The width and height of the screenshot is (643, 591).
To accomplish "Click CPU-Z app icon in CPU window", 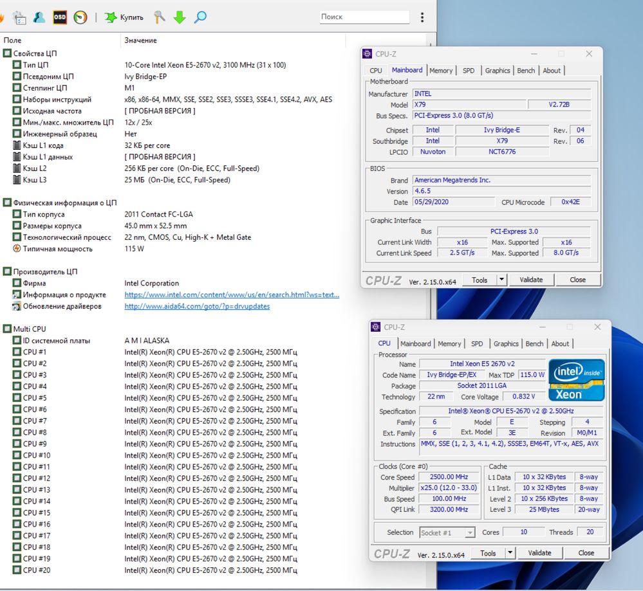I will pyautogui.click(x=376, y=327).
